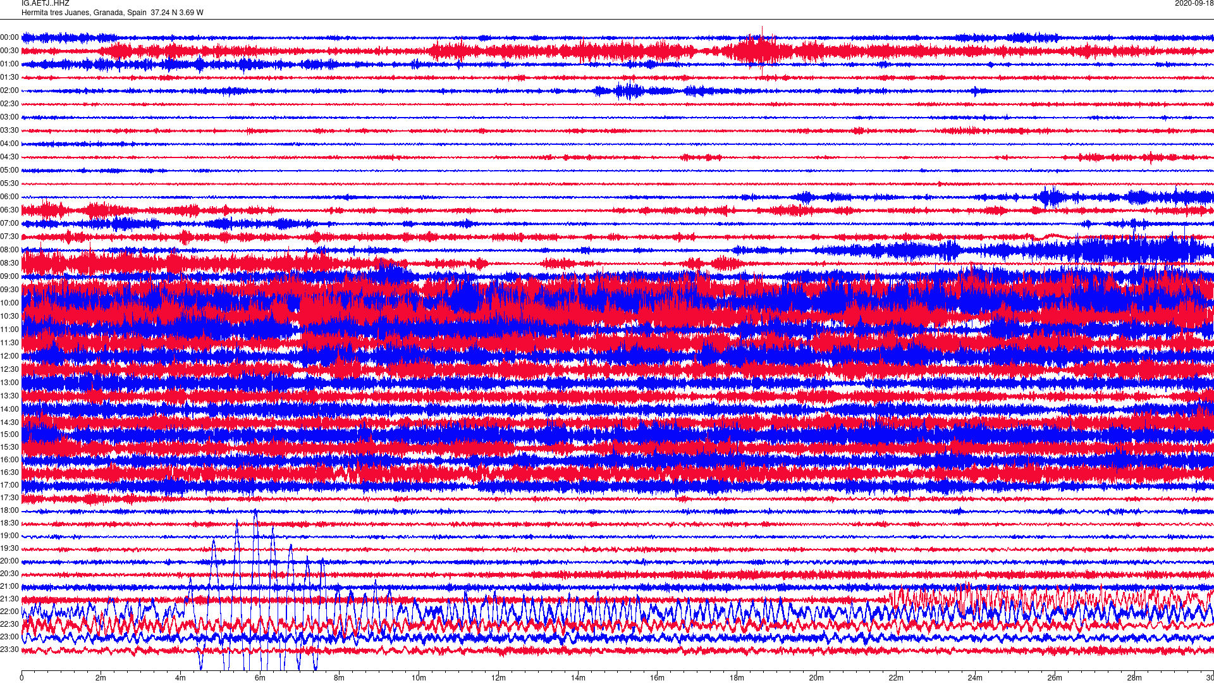Select the 06:30 time row label
The image size is (1214, 683).
coord(9,211)
